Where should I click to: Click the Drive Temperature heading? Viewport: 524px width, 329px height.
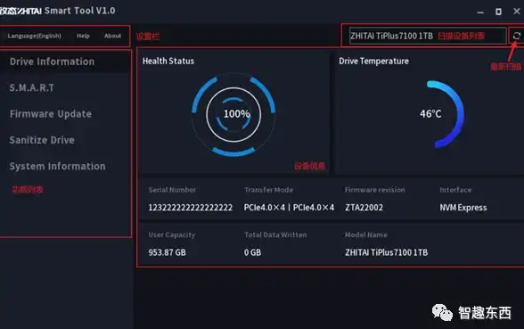point(373,62)
